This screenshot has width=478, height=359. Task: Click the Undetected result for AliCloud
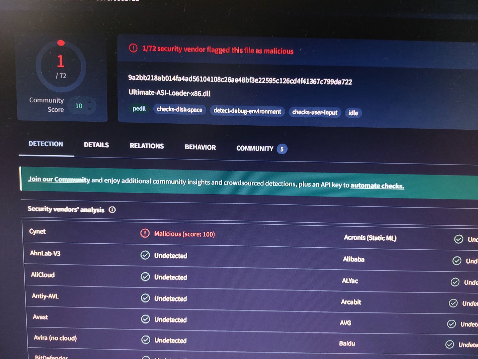pos(171,277)
